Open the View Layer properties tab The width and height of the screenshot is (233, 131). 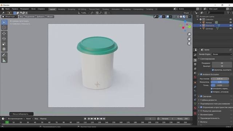(x=195, y=69)
